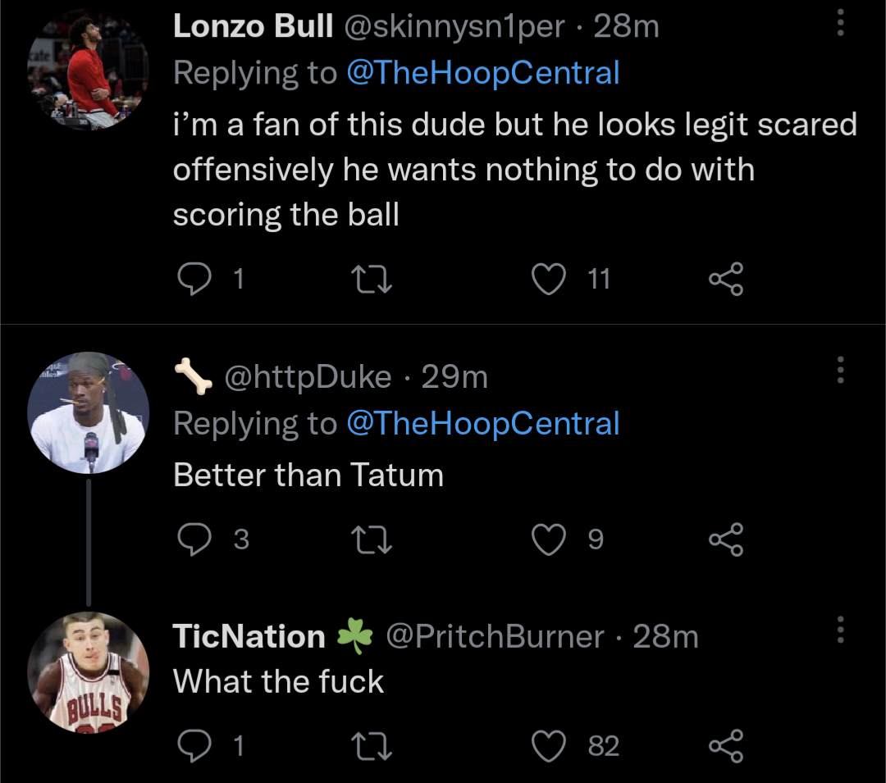Image resolution: width=886 pixels, height=783 pixels.
Task: Reply to Lonzo Bull's tweet
Action: pos(194,280)
